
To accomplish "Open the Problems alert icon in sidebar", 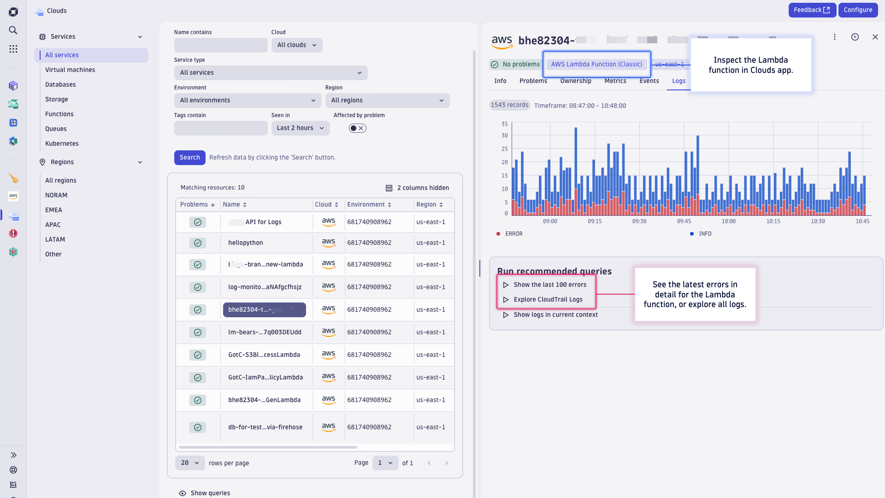I will (x=13, y=233).
